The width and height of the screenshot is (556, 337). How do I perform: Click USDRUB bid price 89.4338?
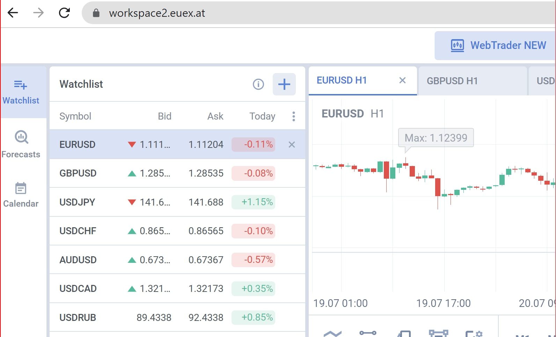pos(154,318)
